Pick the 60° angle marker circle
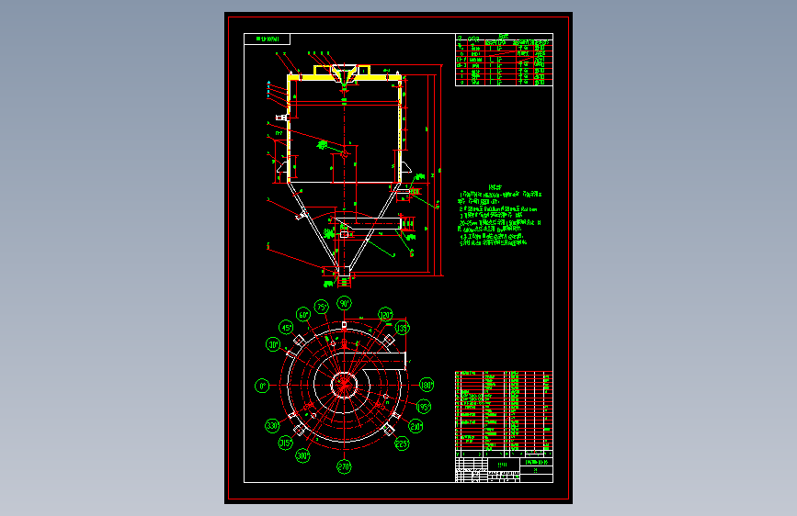797x516 pixels. click(x=303, y=314)
